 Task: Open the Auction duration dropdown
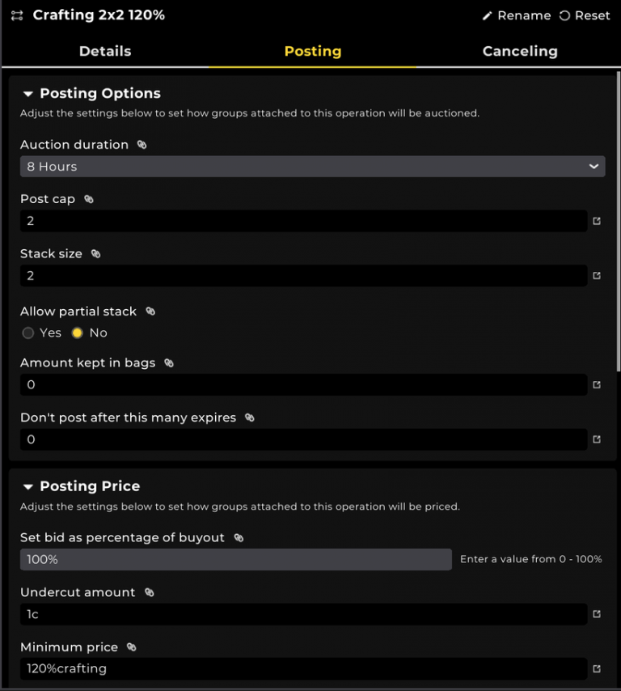click(x=310, y=166)
